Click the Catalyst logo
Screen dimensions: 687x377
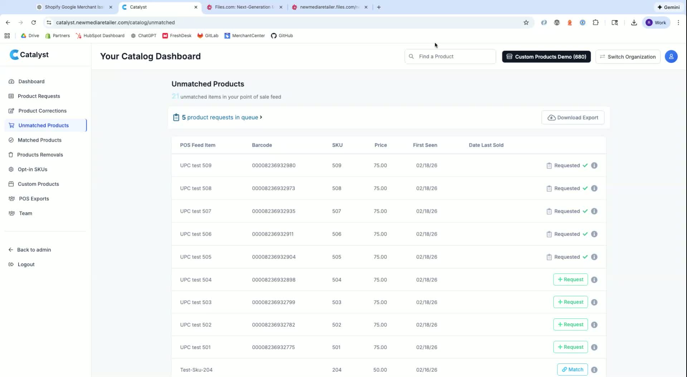29,55
